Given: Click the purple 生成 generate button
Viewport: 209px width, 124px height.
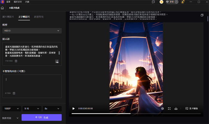Looking at the screenshot, I should click(x=42, y=117).
